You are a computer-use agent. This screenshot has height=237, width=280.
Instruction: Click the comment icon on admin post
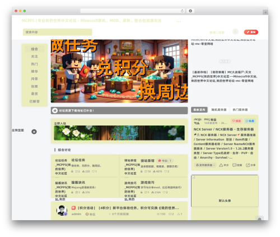pyautogui.click(x=170, y=214)
